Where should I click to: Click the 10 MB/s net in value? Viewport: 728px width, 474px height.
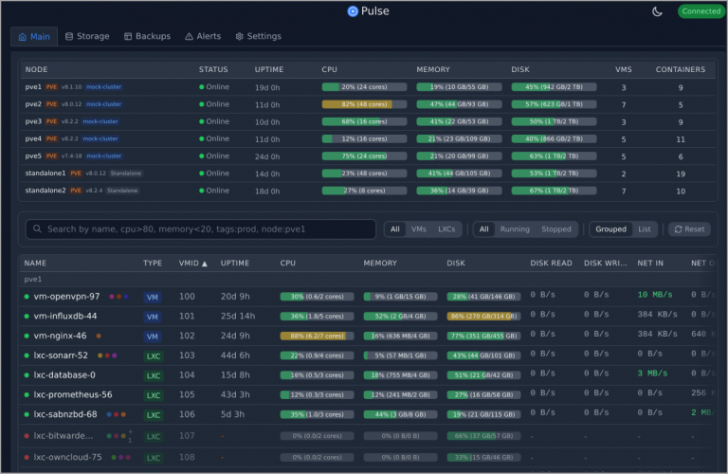[655, 295]
